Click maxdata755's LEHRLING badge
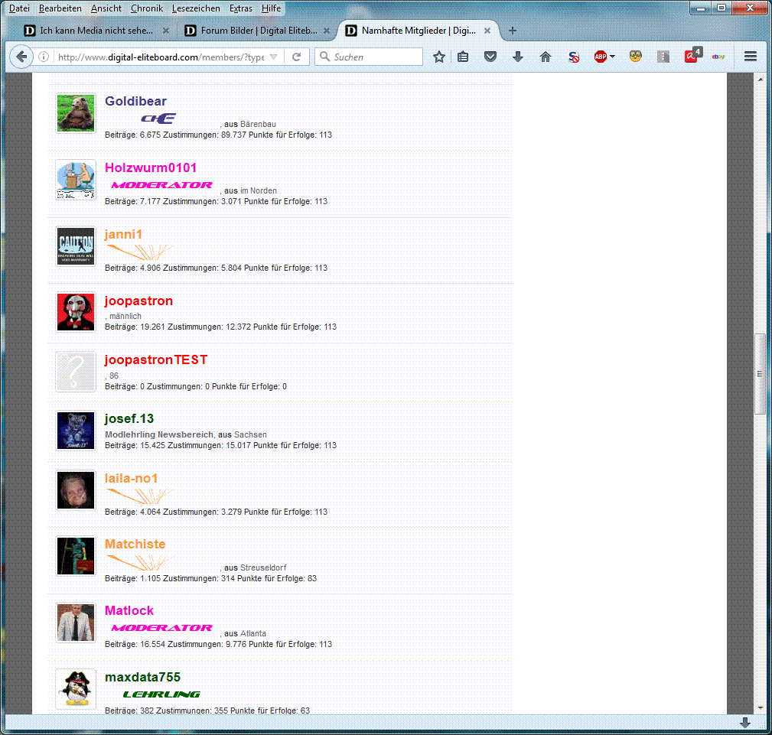The image size is (772, 735). click(x=161, y=694)
